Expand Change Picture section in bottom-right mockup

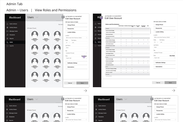click(165, 107)
